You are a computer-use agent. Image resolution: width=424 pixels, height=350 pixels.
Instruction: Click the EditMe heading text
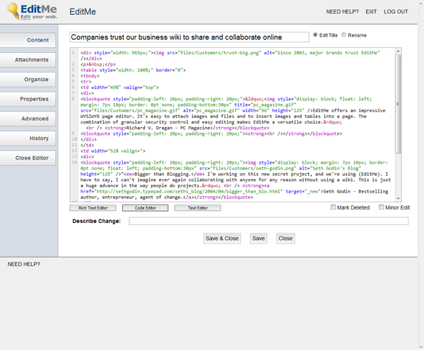pyautogui.click(x=83, y=11)
